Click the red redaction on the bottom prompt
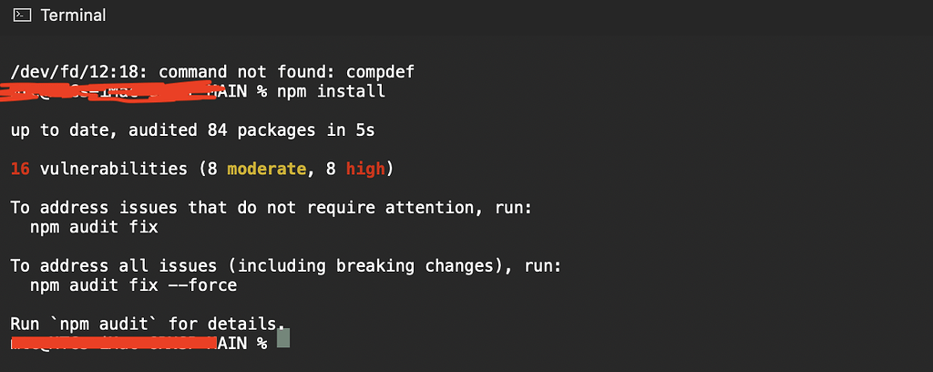Viewport: 933px width, 372px height. tap(113, 342)
